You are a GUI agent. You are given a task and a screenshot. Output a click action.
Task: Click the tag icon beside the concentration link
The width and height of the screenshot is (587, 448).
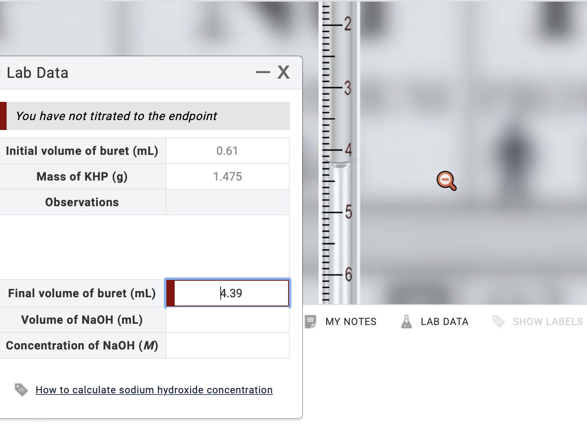click(x=22, y=390)
